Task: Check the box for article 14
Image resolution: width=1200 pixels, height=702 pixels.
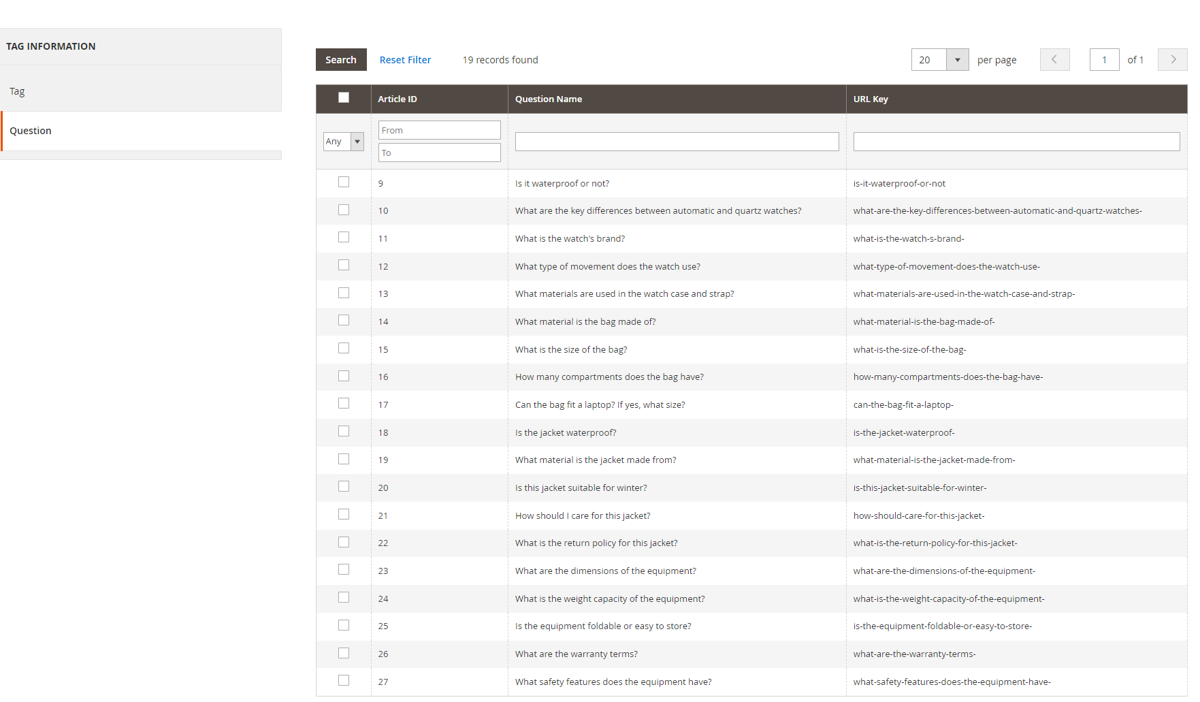Action: (x=344, y=320)
